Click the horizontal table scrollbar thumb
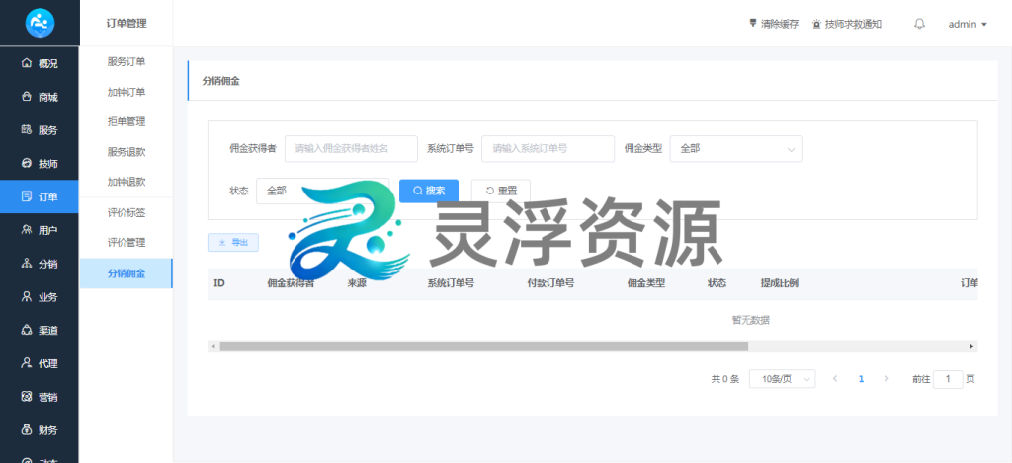Screen dimensions: 1012x463 [x=483, y=347]
